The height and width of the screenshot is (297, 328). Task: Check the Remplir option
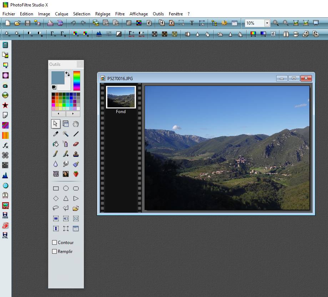click(x=55, y=251)
